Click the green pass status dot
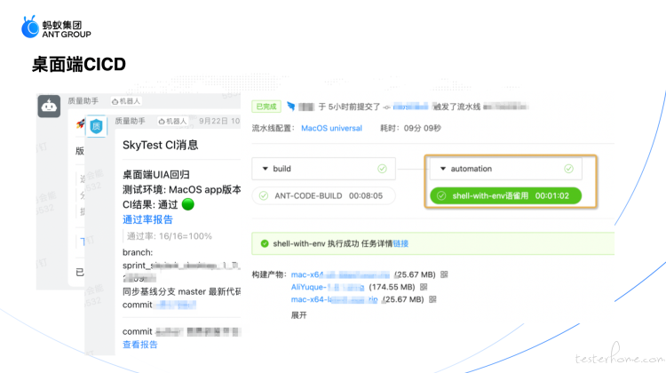The height and width of the screenshot is (373, 666). pyautogui.click(x=187, y=204)
